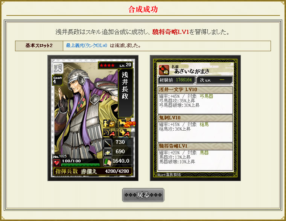Select the 驍将奇略LV1 skill header

195,146
